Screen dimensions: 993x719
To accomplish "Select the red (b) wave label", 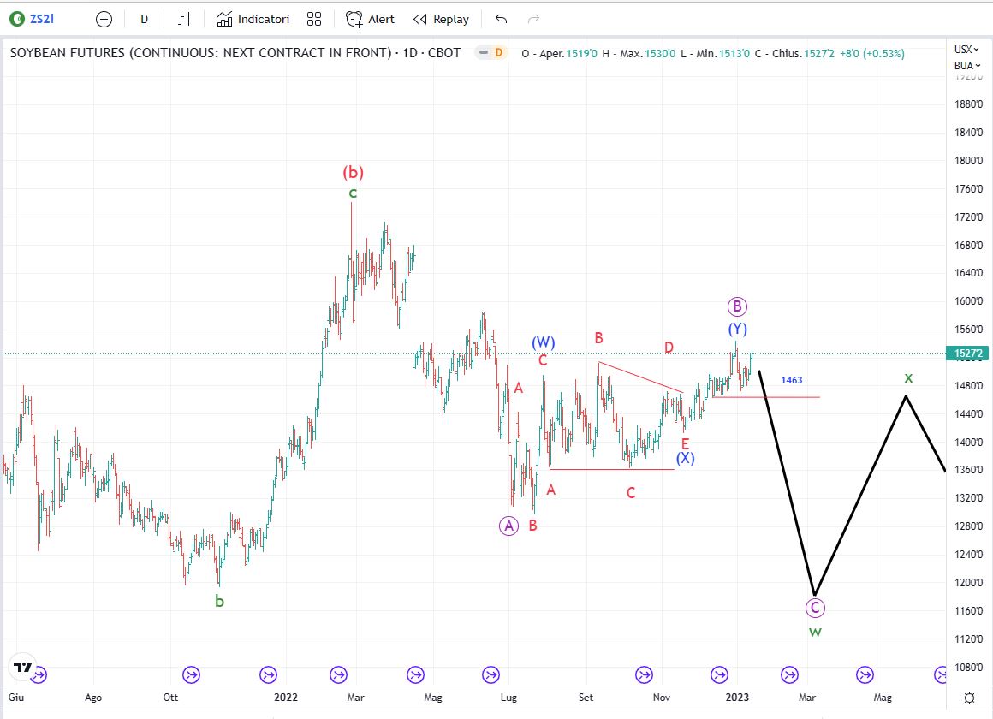I will [353, 172].
